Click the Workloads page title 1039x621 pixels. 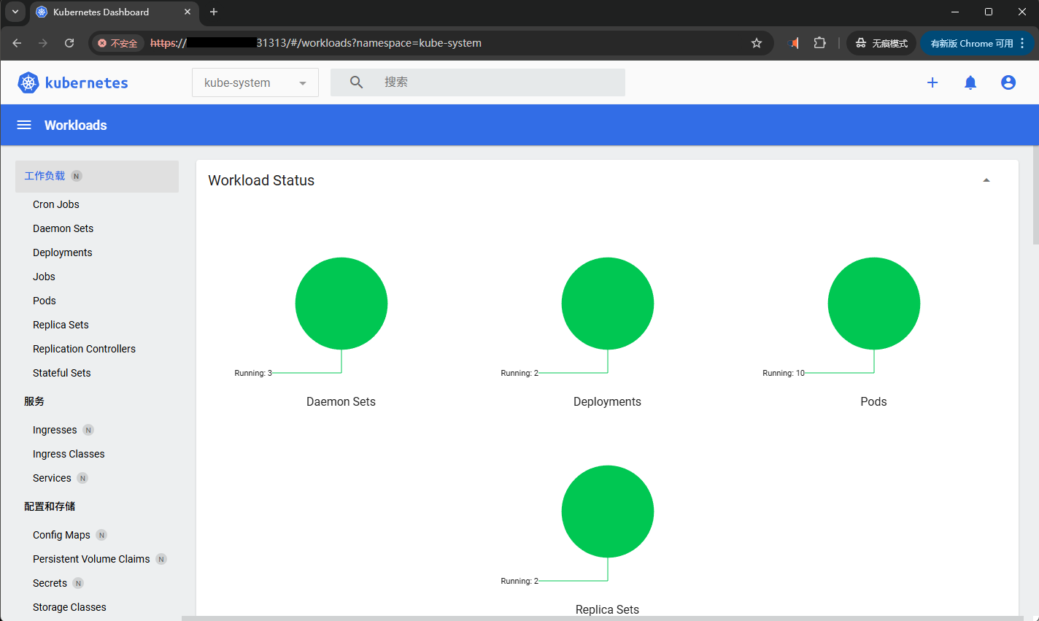click(x=75, y=125)
